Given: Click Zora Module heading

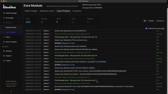Looking at the screenshot, I should [33, 6].
